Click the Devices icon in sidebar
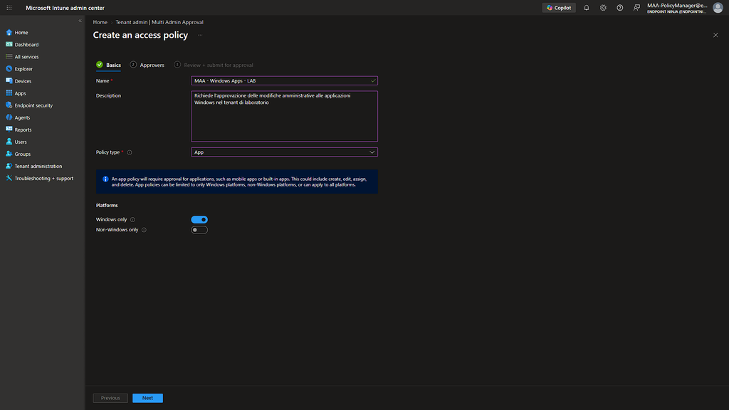Image resolution: width=729 pixels, height=410 pixels. pyautogui.click(x=9, y=81)
